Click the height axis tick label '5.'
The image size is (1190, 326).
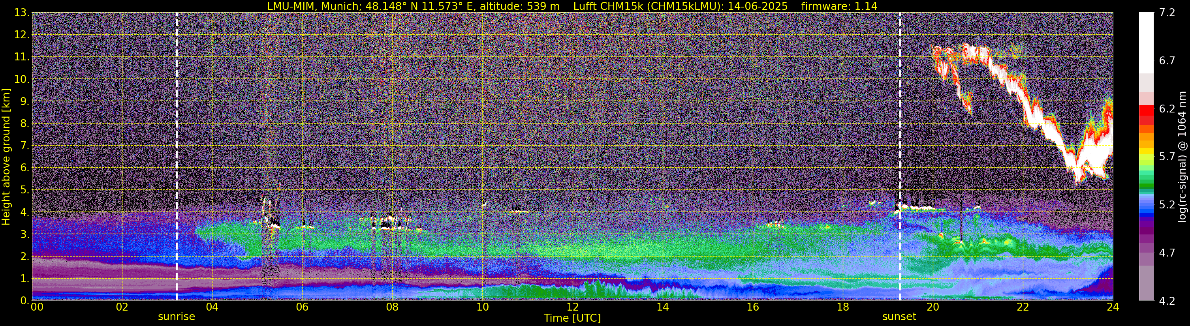pos(25,190)
